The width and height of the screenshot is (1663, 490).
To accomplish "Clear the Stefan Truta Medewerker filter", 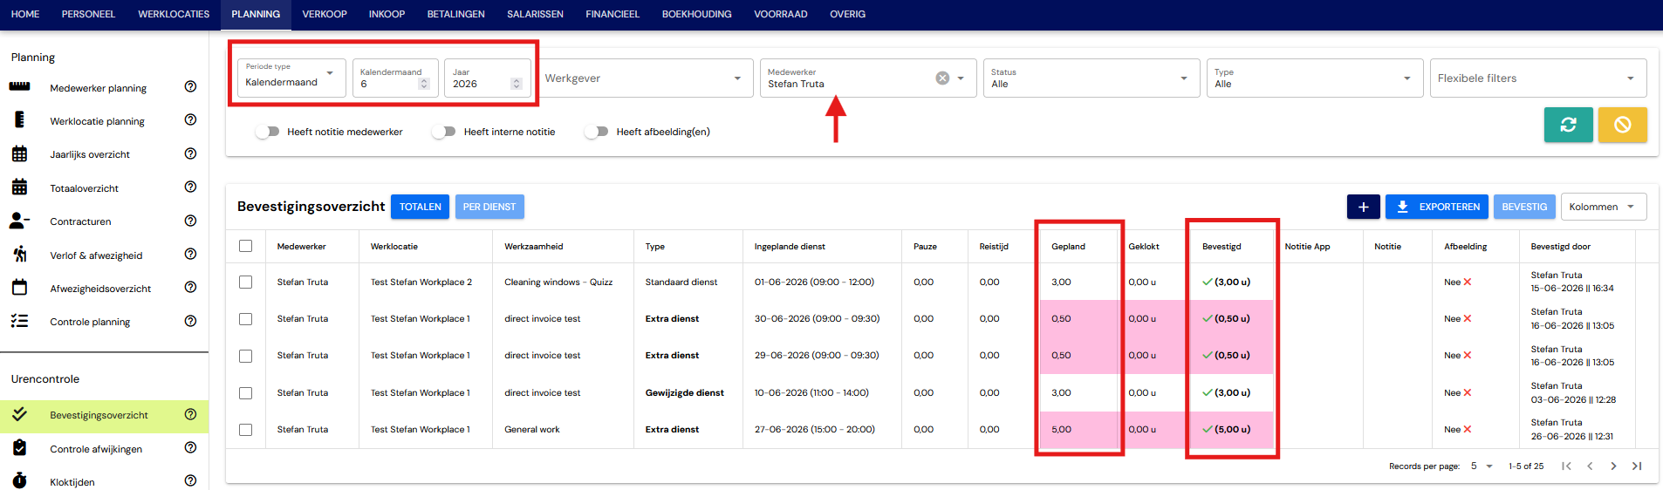I will tap(942, 78).
